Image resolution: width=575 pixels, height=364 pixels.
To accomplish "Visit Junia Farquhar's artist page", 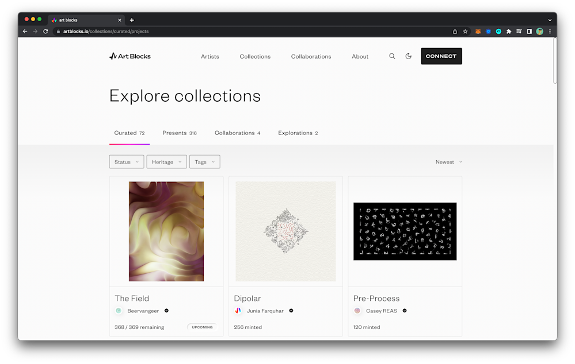I will (265, 311).
